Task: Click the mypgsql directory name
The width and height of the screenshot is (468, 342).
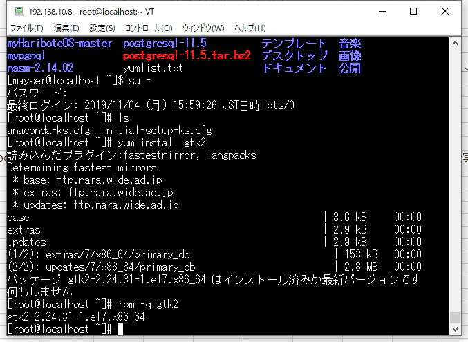Action: point(26,56)
